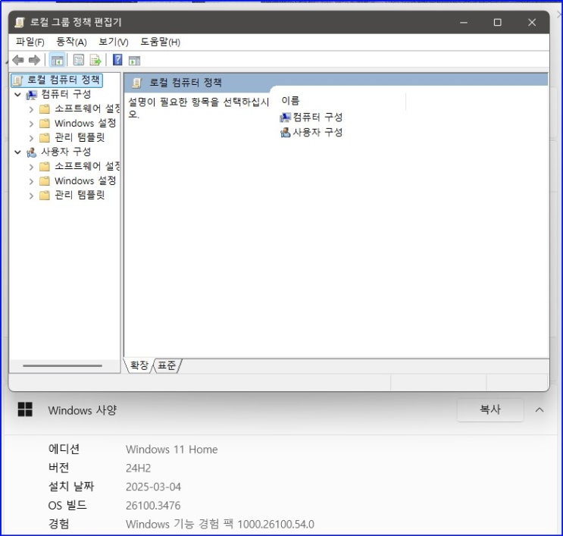
Task: Expand 관리 템플릿 under 컴퓨터 구성
Action: [x=31, y=138]
